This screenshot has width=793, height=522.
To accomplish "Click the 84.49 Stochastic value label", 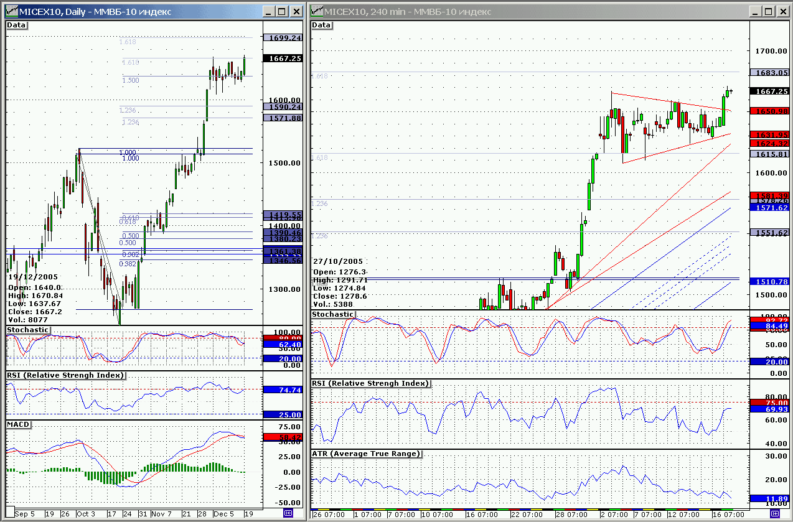I will coord(770,326).
